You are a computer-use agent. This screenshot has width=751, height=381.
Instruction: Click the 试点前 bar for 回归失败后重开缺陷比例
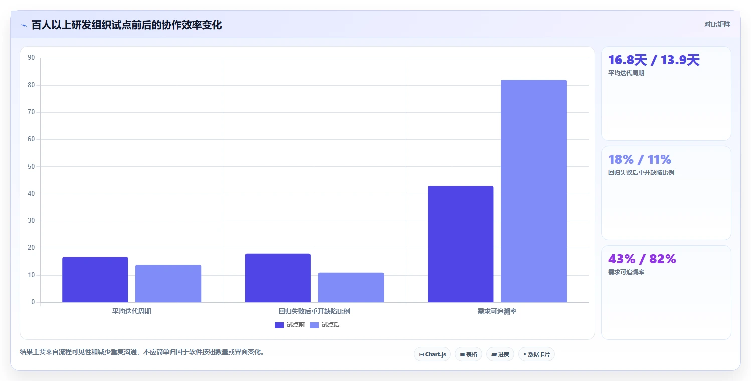point(278,278)
